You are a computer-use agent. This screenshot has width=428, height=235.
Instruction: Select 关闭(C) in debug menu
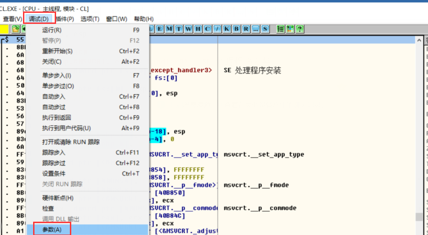87,62
